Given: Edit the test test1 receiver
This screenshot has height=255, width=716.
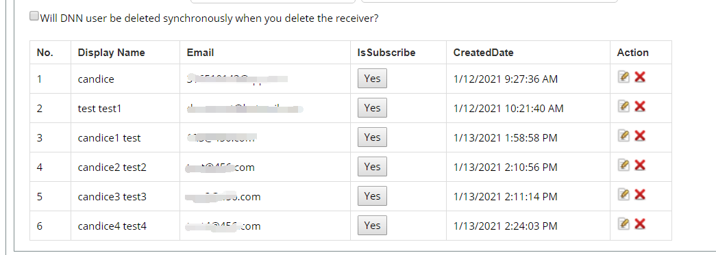Looking at the screenshot, I should click(x=624, y=106).
